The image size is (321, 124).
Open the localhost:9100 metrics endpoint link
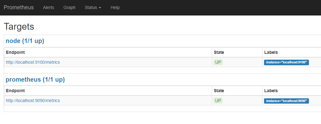point(33,62)
